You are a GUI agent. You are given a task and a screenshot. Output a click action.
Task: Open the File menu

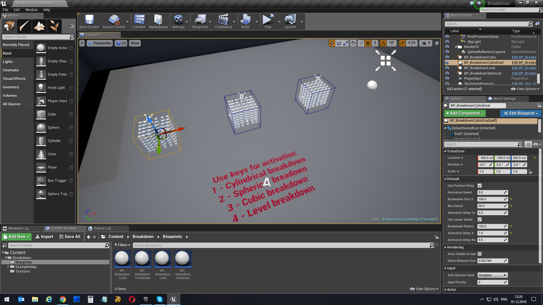click(5, 9)
